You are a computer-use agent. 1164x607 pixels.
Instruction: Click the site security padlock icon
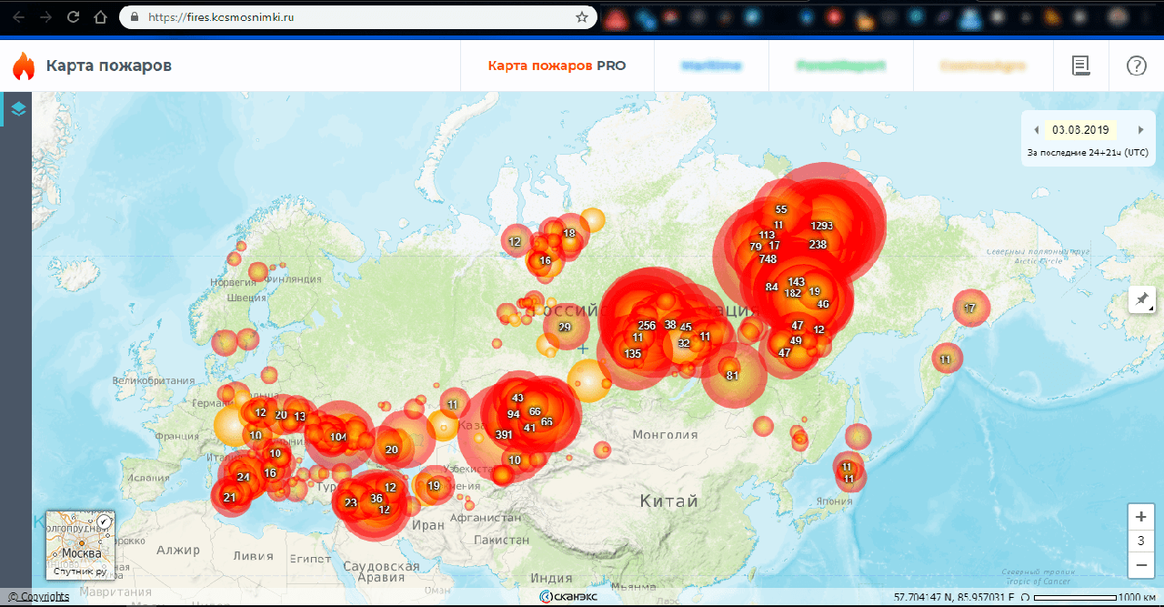click(135, 16)
